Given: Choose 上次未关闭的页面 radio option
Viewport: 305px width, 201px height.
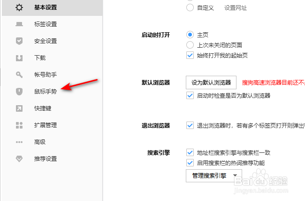Looking at the screenshot, I should pyautogui.click(x=190, y=45).
